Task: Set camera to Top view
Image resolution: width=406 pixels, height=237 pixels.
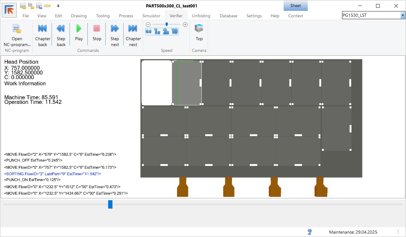Action: click(199, 29)
